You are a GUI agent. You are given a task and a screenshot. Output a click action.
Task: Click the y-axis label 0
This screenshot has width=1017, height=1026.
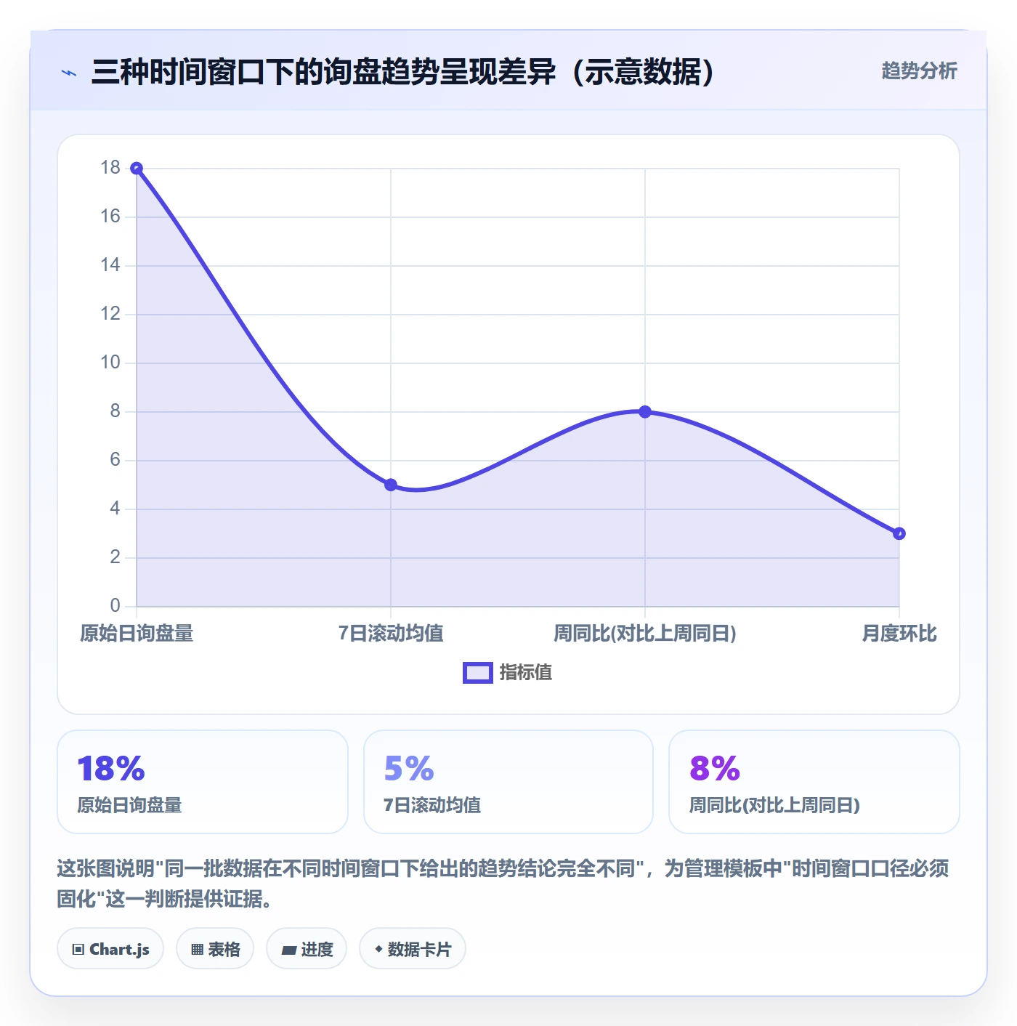tap(115, 606)
